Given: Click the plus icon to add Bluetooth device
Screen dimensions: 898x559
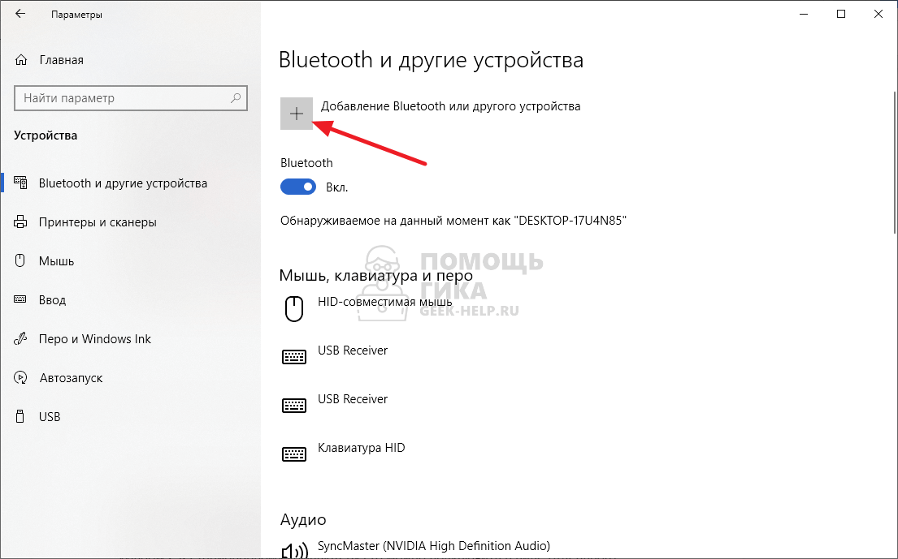Looking at the screenshot, I should coord(297,114).
